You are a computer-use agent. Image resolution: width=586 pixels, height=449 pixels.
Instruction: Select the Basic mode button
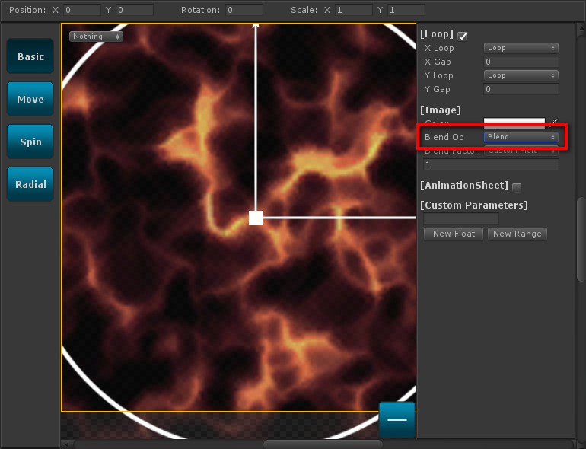[30, 56]
